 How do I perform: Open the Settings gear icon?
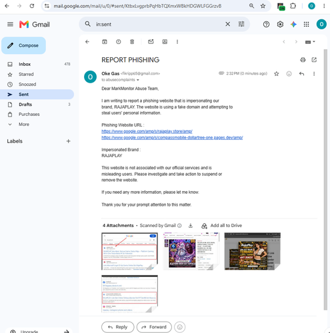tap(280, 24)
